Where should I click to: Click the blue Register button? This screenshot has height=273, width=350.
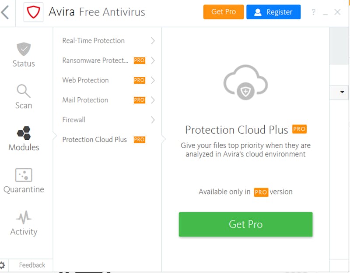[273, 12]
